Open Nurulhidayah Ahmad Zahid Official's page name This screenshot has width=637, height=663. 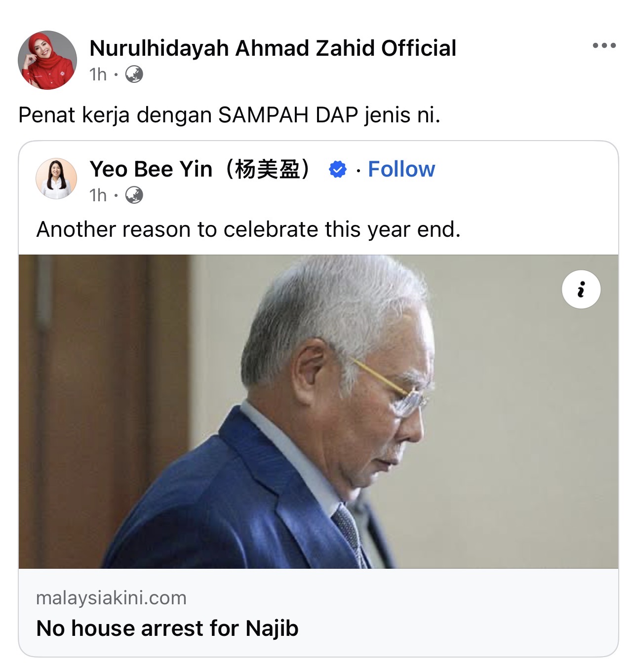273,48
